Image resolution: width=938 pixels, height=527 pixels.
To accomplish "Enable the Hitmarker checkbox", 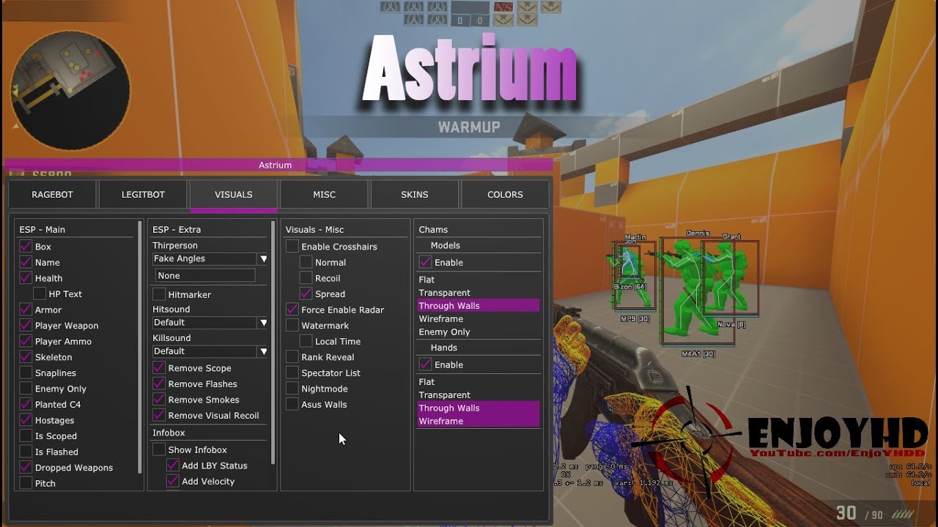I will coord(159,294).
